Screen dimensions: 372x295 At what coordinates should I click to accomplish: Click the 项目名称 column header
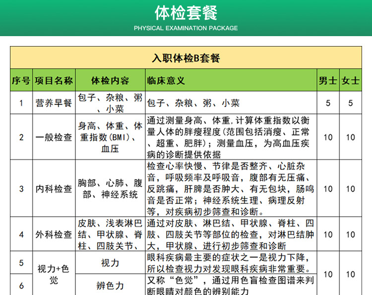coord(54,80)
